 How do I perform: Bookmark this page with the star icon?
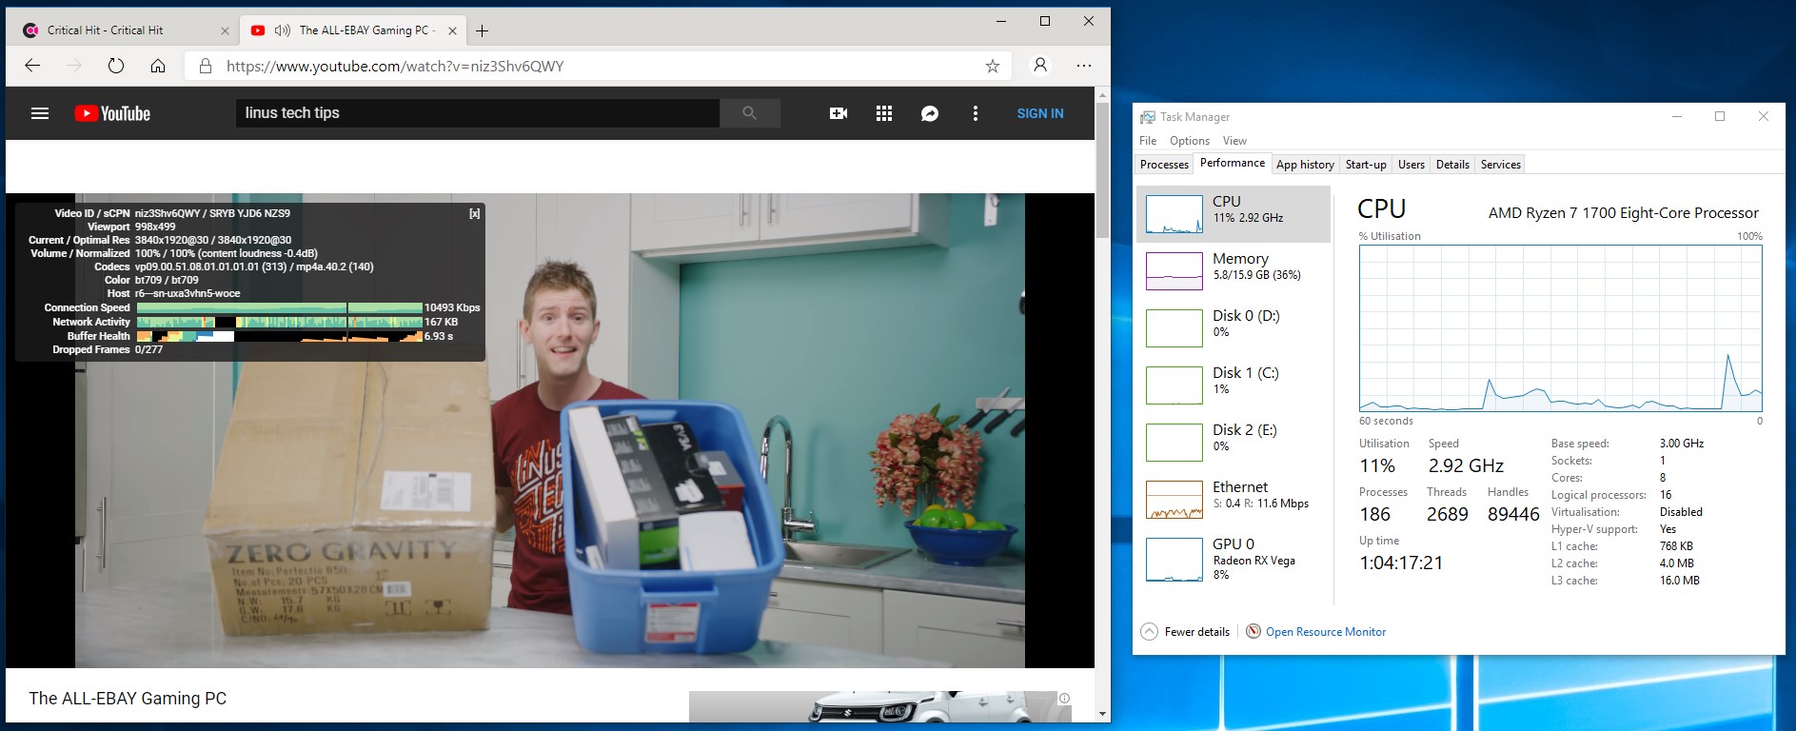click(993, 66)
